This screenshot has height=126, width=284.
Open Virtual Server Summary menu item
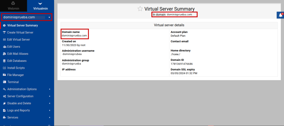pyautogui.click(x=22, y=26)
